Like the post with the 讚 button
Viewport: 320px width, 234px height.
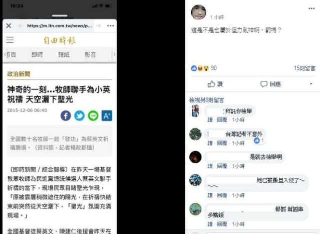coord(215,84)
